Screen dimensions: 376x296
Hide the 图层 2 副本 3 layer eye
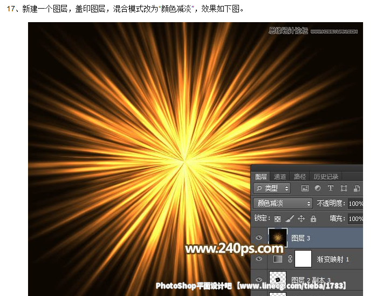tap(259, 280)
